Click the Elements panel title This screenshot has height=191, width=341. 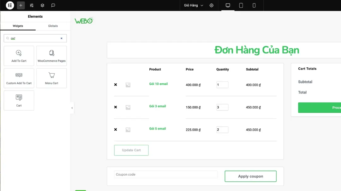[x=35, y=16]
